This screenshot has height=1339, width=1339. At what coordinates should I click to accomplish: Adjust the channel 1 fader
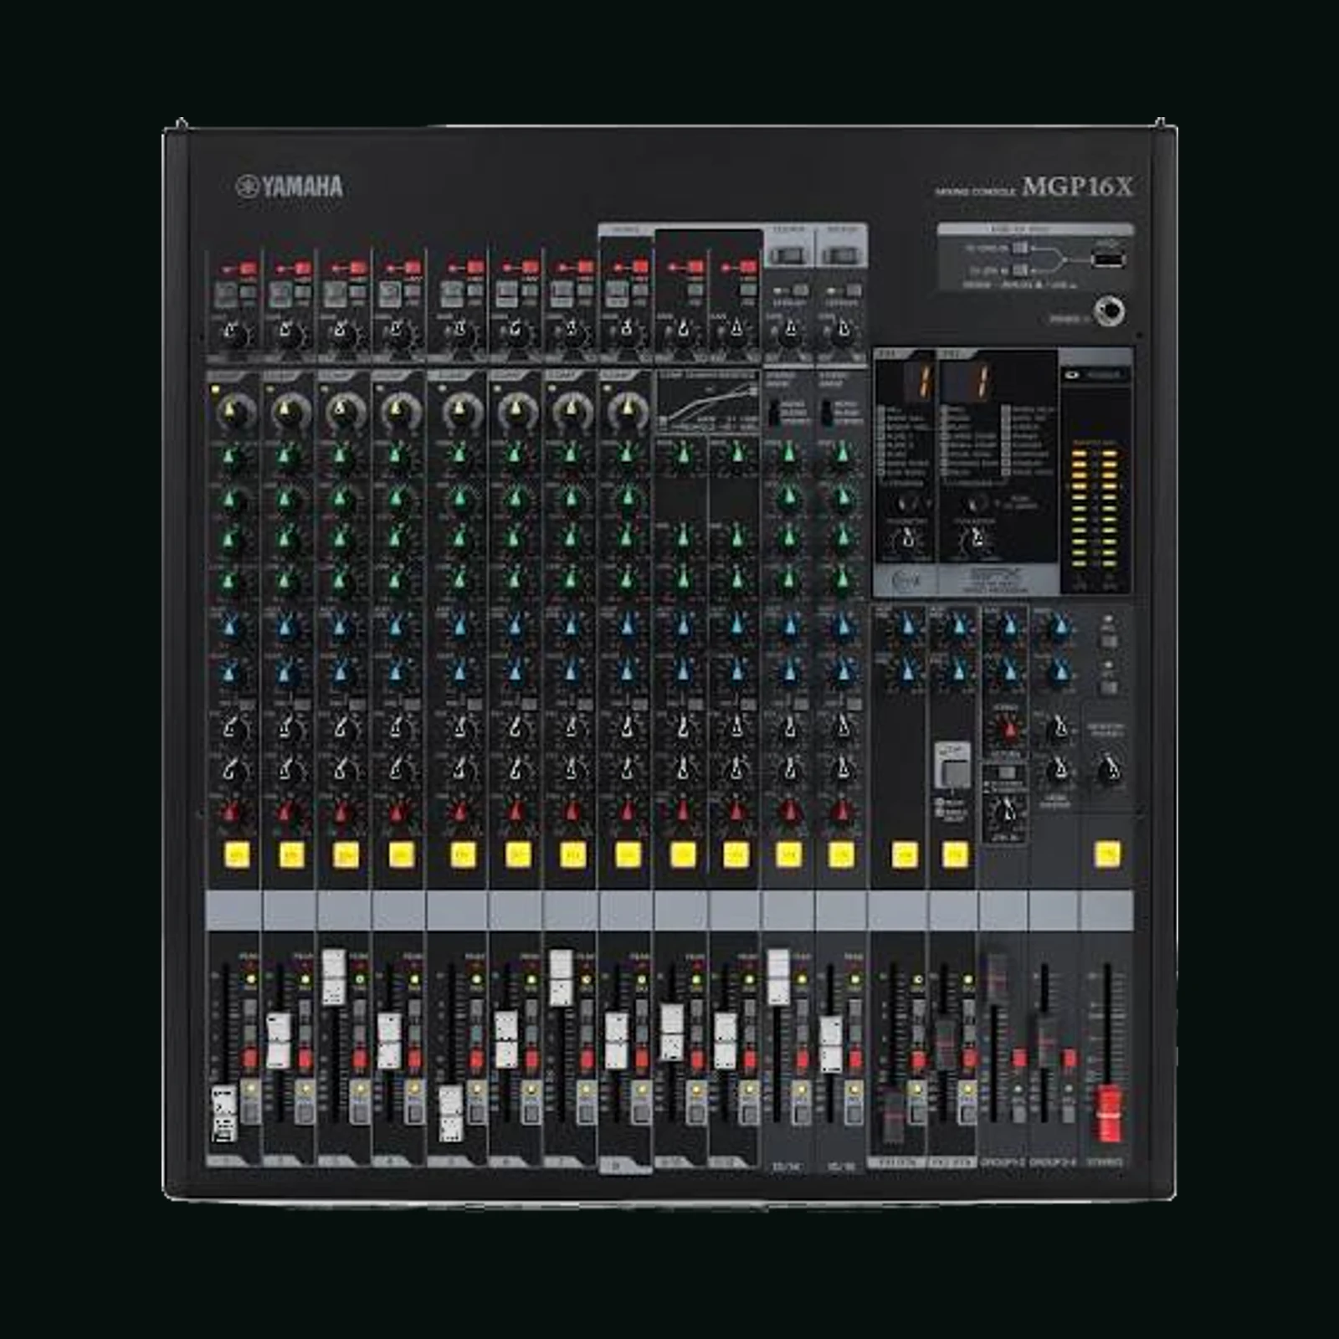click(x=223, y=1112)
